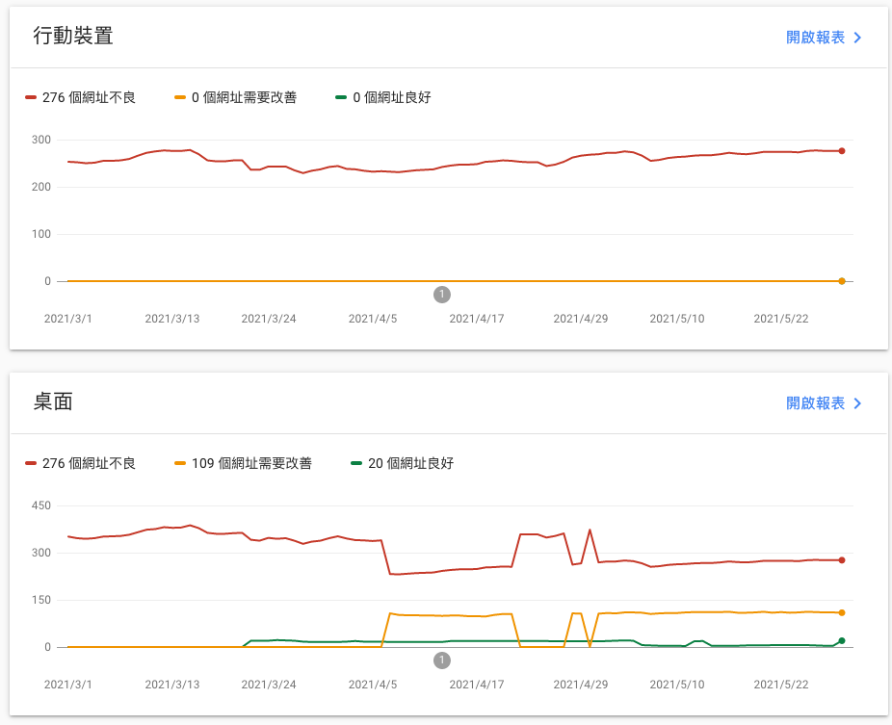The height and width of the screenshot is (725, 892).
Task: Open the gray annotation marker on the 桌面 chart
Action: (442, 660)
